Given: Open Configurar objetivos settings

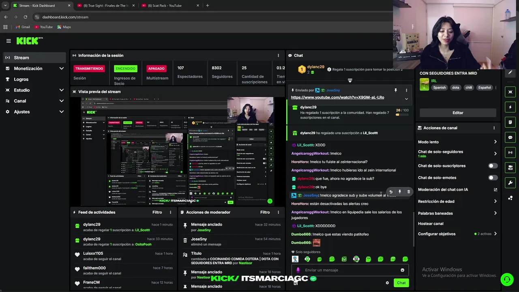Looking at the screenshot, I should (x=457, y=234).
